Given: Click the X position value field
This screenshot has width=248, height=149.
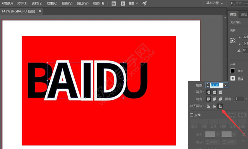Looking at the screenshot, I should click(245, 37).
